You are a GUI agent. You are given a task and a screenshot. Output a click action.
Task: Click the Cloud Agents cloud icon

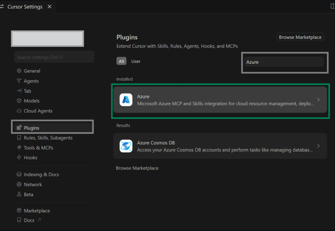19,110
